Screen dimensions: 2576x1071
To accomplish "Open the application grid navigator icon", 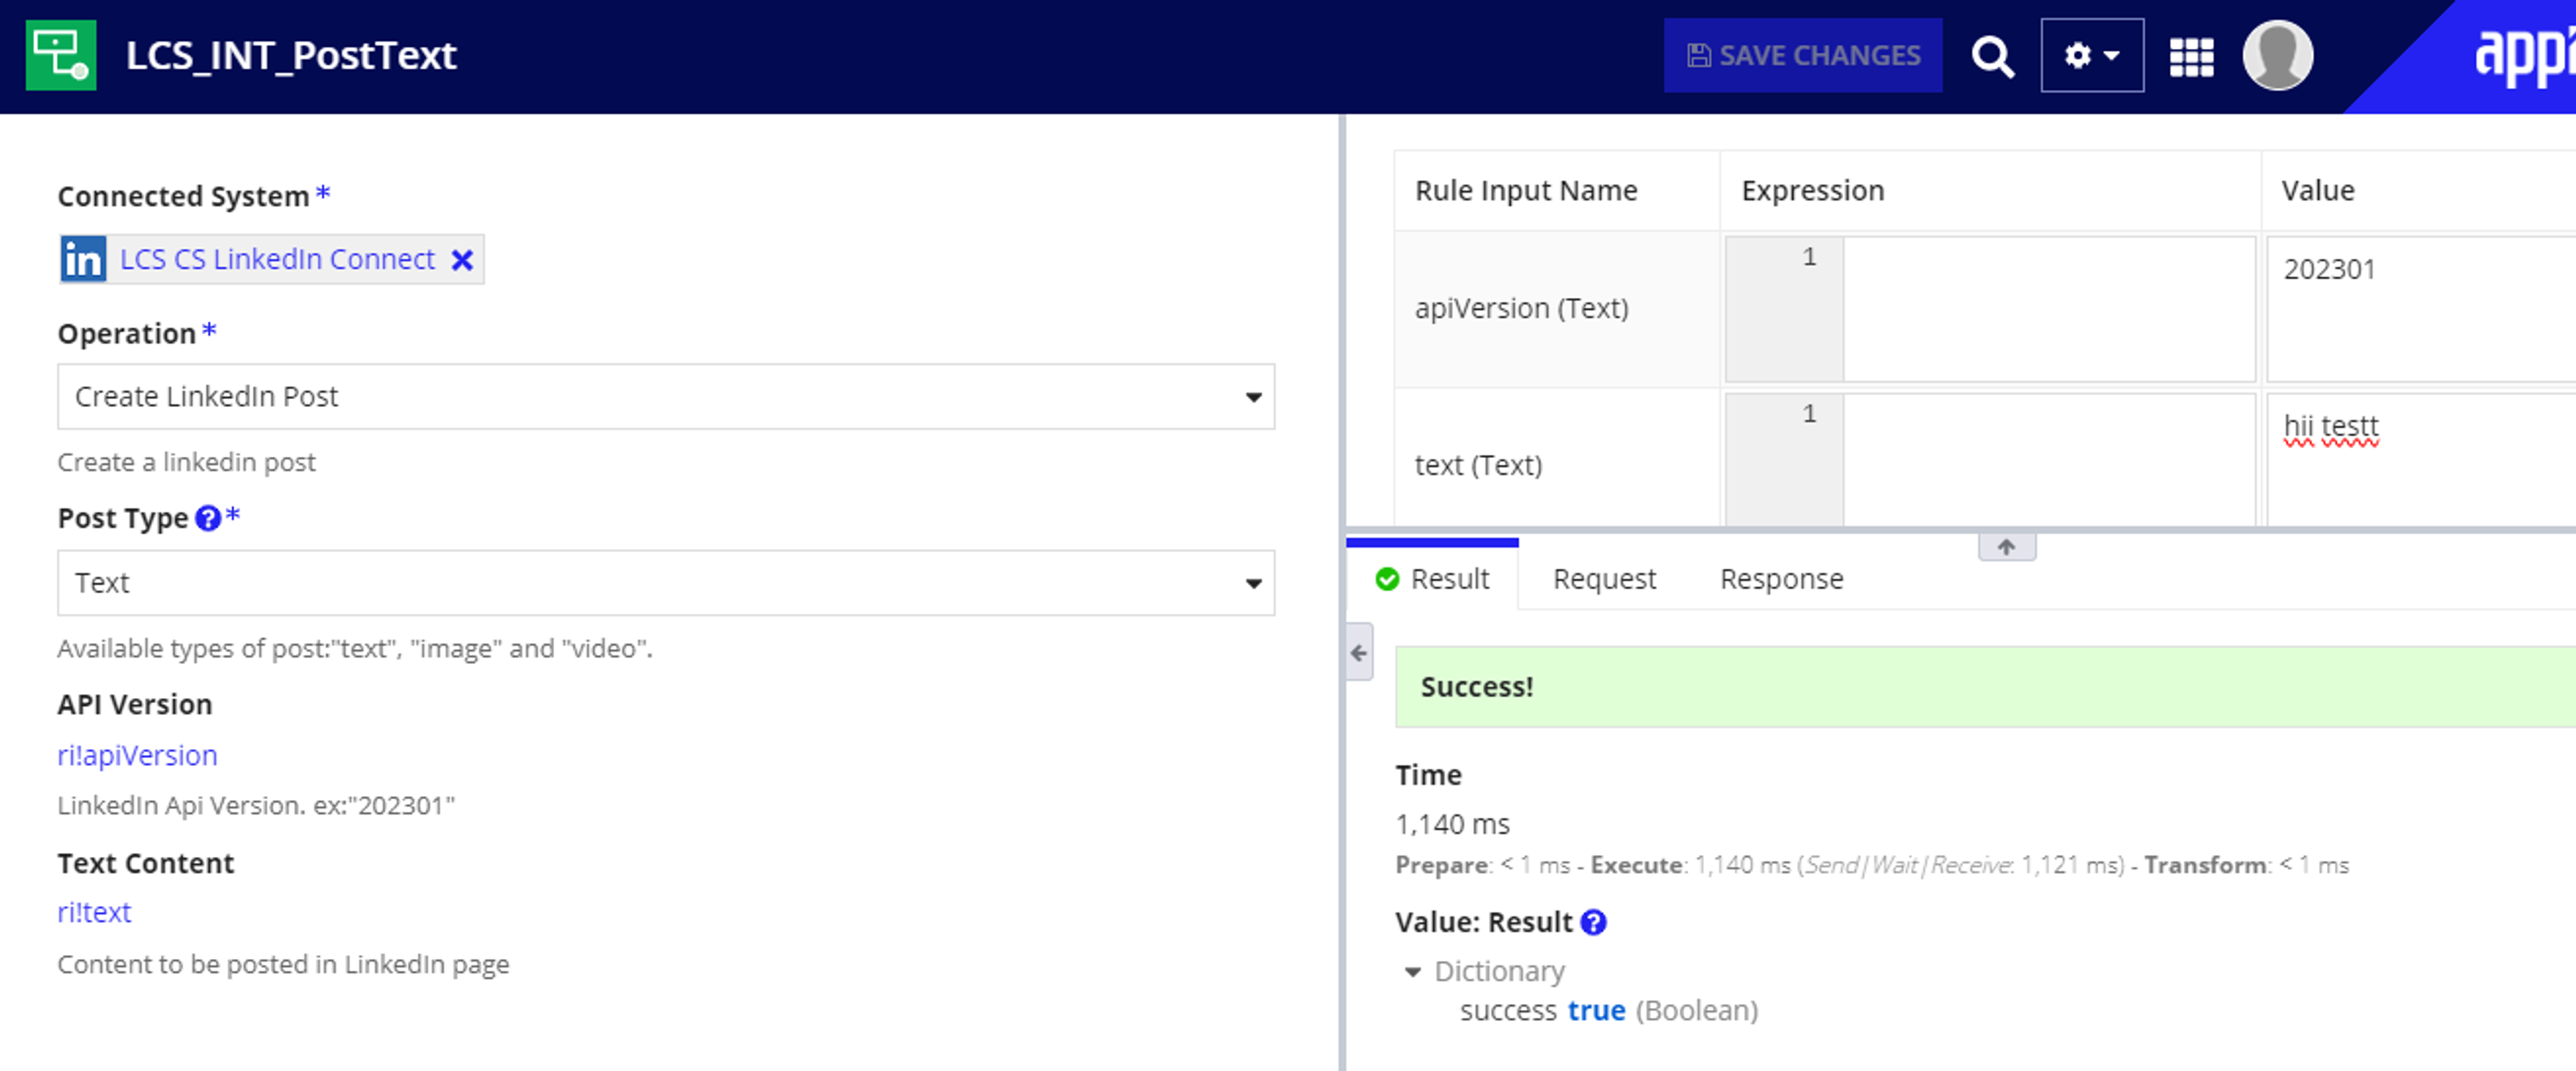I will click(2191, 56).
